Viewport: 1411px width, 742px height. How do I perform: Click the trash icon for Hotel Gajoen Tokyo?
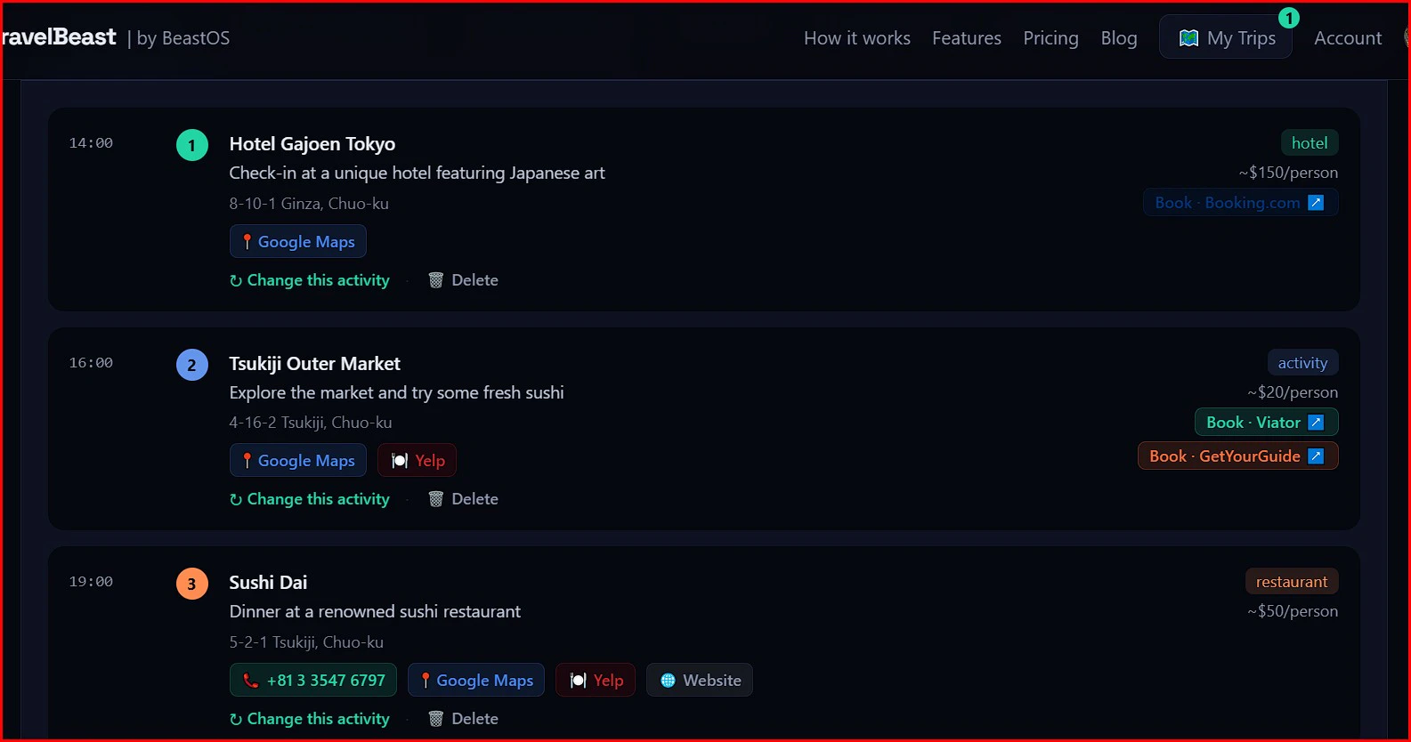tap(435, 280)
